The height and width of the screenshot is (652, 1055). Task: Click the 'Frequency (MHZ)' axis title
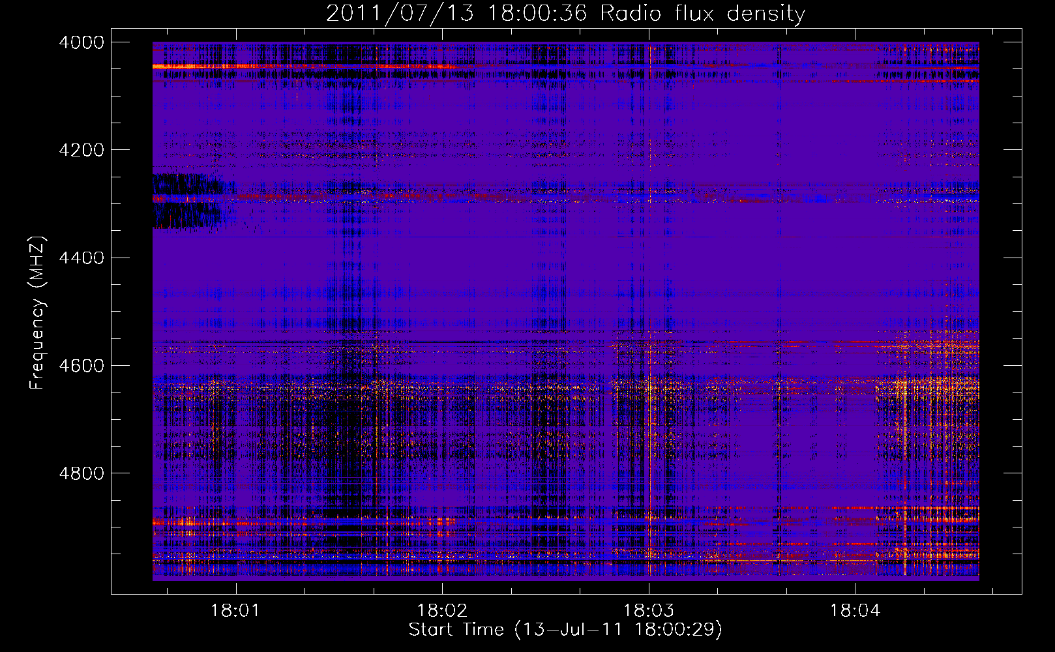coord(38,313)
